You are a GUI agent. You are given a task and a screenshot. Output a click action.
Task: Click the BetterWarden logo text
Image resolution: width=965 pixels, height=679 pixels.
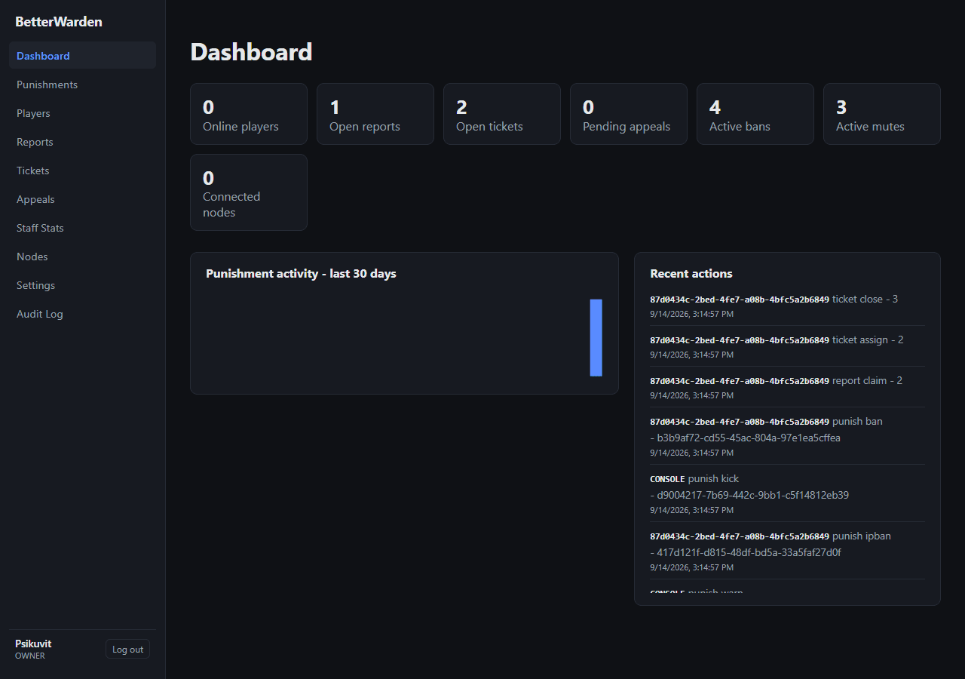pos(59,22)
